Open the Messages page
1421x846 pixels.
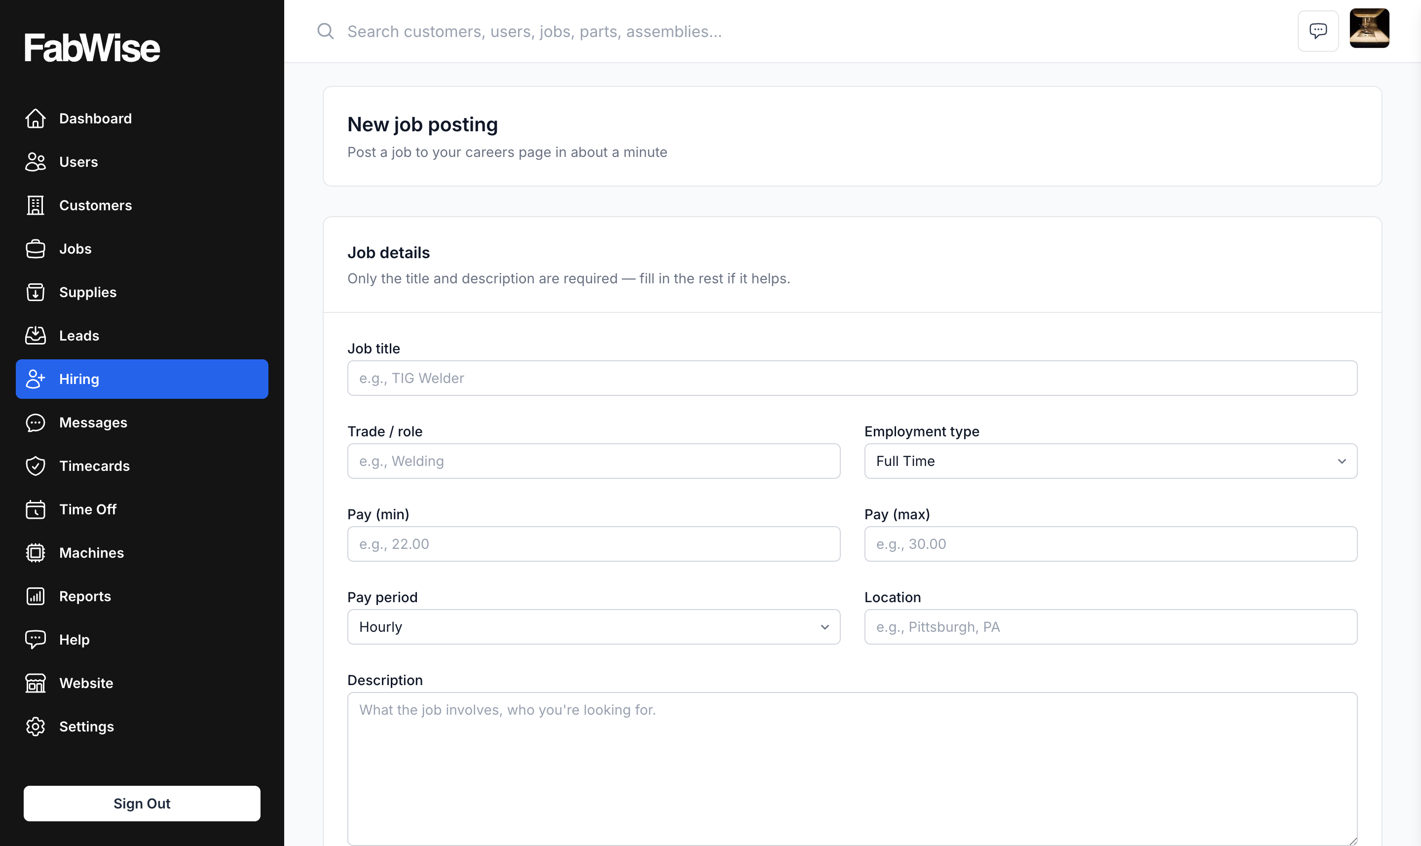click(142, 423)
